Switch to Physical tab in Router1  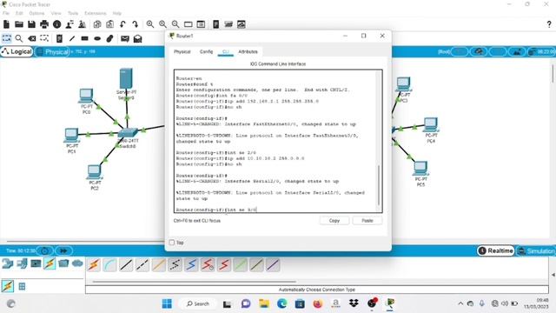[x=182, y=52]
